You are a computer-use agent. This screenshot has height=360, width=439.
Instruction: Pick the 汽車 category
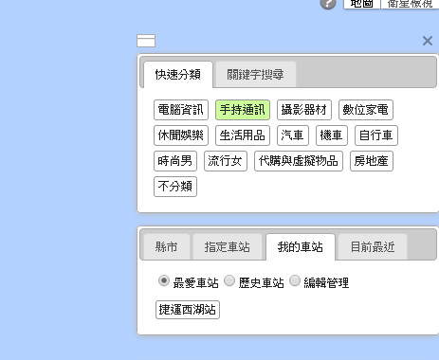(x=293, y=135)
